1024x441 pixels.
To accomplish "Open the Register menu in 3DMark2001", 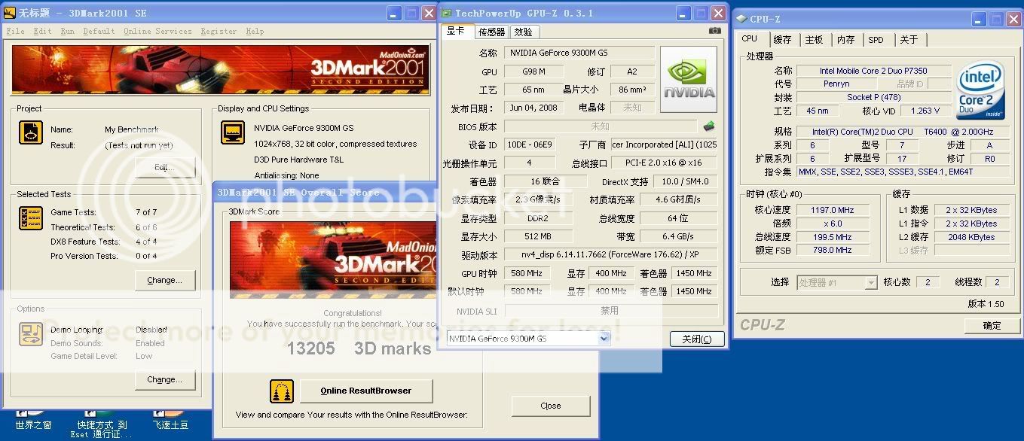I will (219, 31).
